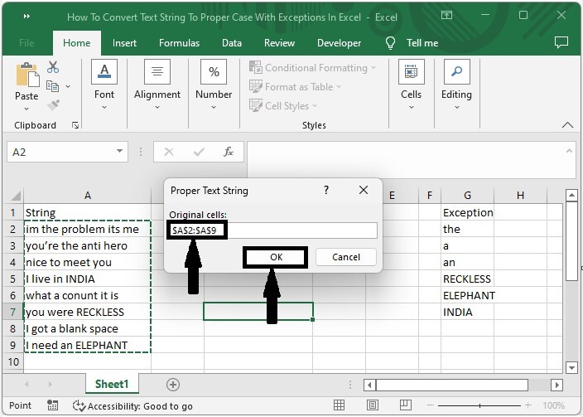Click the 100% zoom level

pyautogui.click(x=554, y=405)
